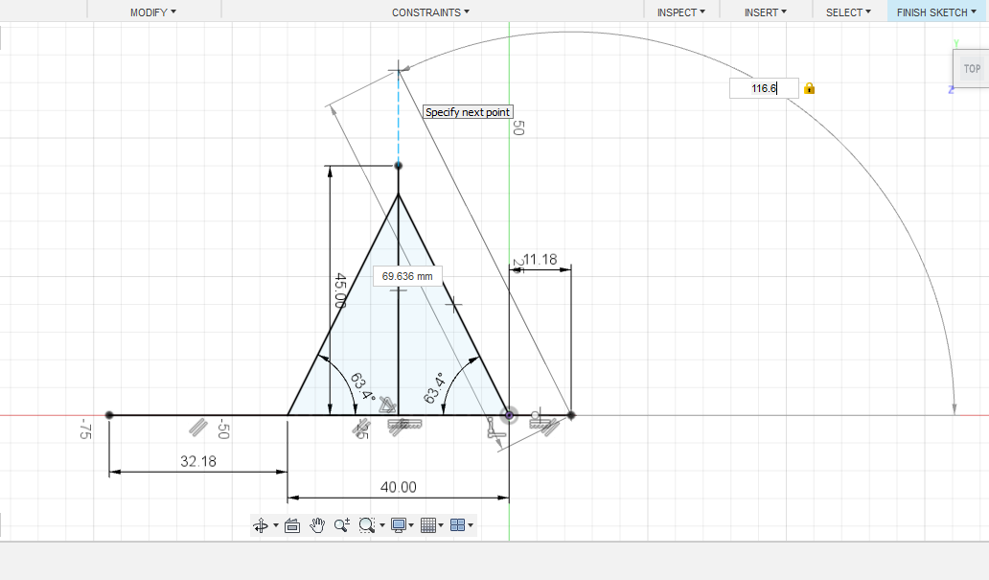Select the left endpoint of the baseline
The image size is (989, 580).
(109, 415)
